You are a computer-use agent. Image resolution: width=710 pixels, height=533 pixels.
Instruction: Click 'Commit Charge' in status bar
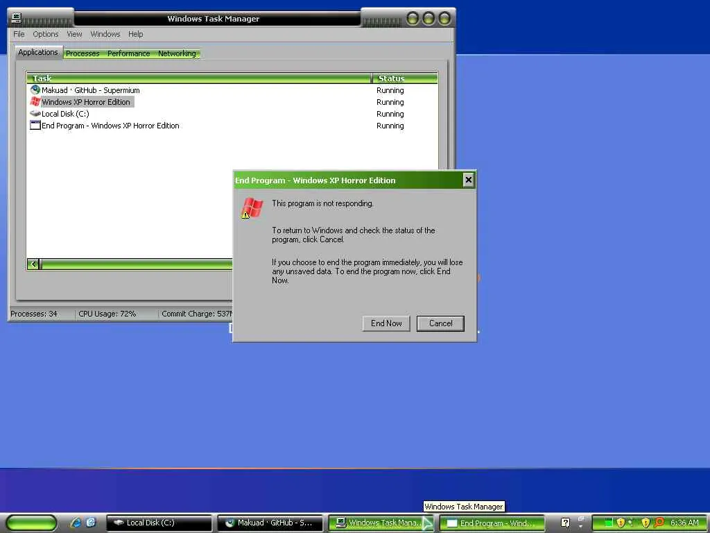click(197, 314)
